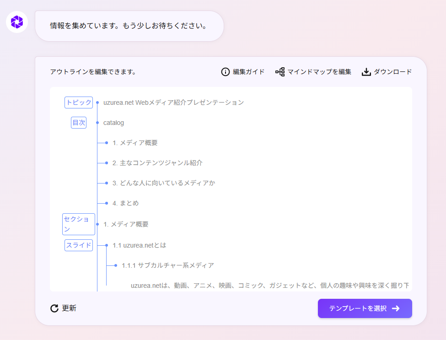This screenshot has width=446, height=340.
Task: Click the refresh arrow icon beside 更新
Action: point(54,308)
